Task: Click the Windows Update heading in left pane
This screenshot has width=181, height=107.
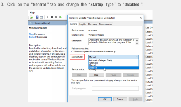Action: click(x=38, y=28)
